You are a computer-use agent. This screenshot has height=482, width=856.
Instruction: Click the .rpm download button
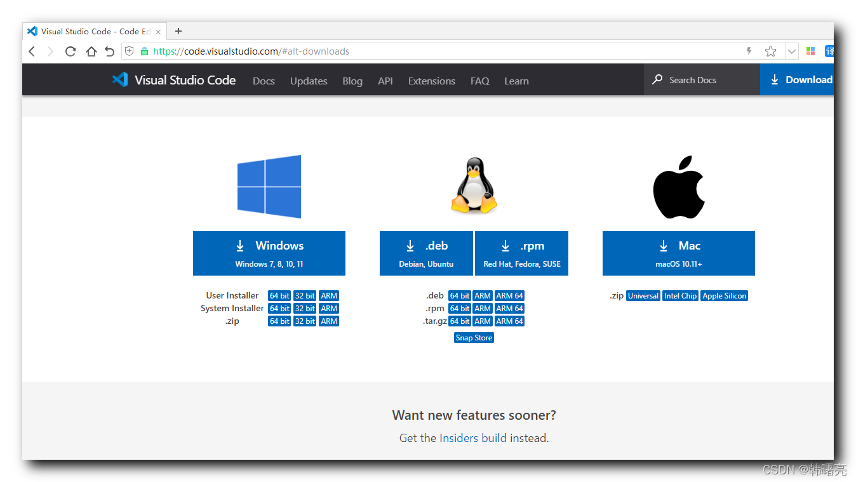pos(522,253)
